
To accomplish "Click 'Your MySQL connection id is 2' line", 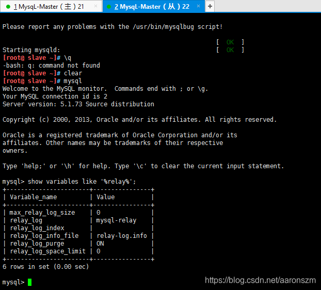I will click(x=55, y=96).
